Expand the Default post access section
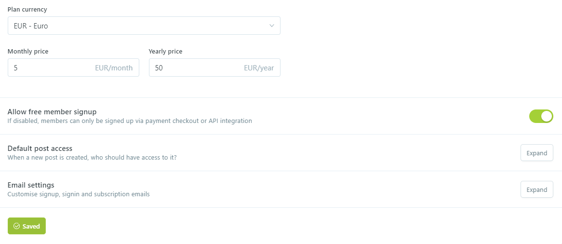The image size is (562, 244). [x=536, y=153]
